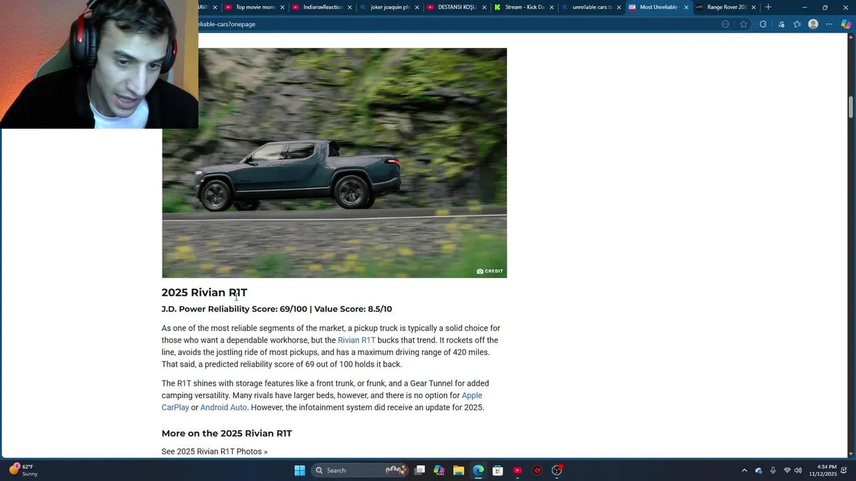Open browser extensions icon

click(763, 24)
